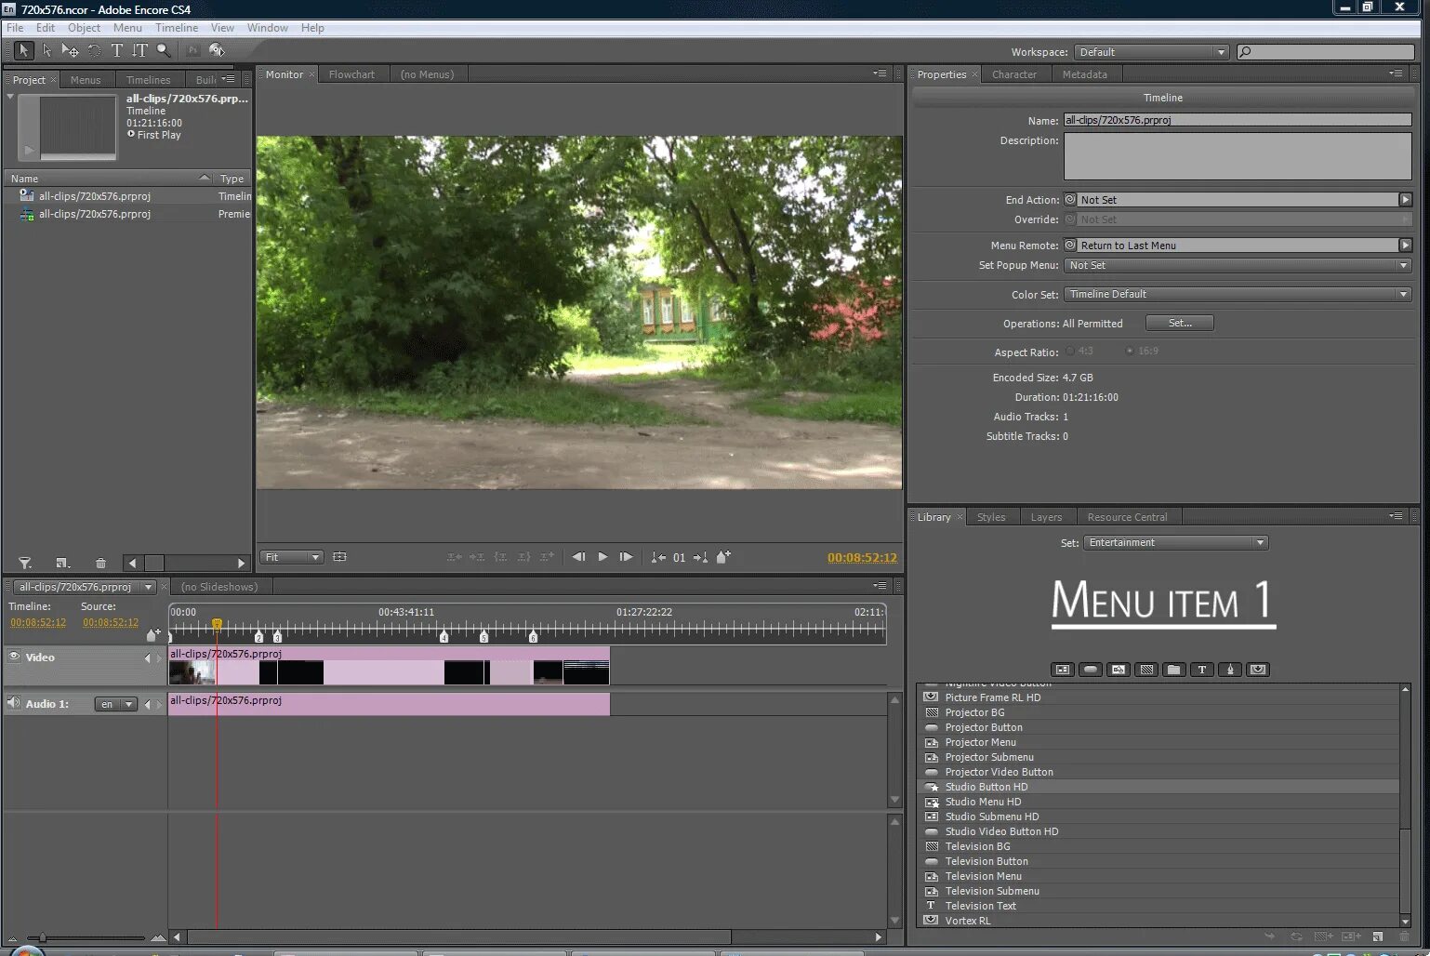Image resolution: width=1430 pixels, height=956 pixels.
Task: Select the Move tool
Action: click(71, 50)
